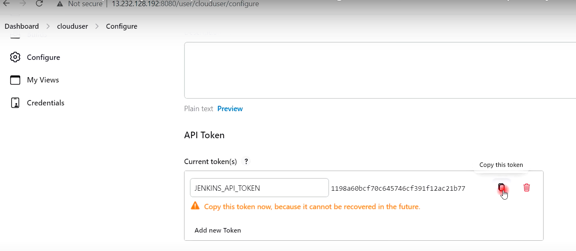Screen dimensions: 576x251
Task: Reload the browser page
Action: 39,4
